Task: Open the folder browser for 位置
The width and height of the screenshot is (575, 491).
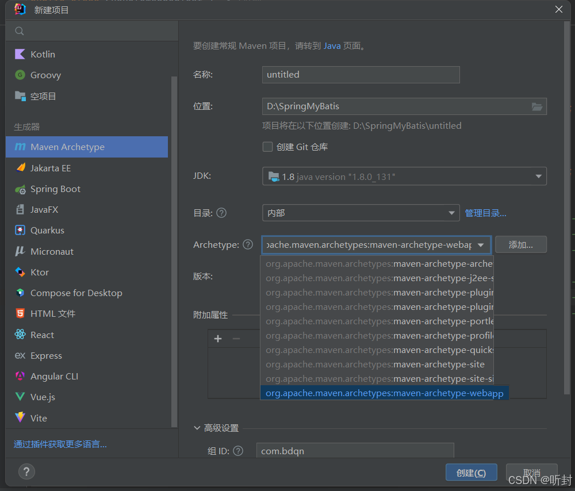Action: coord(537,106)
